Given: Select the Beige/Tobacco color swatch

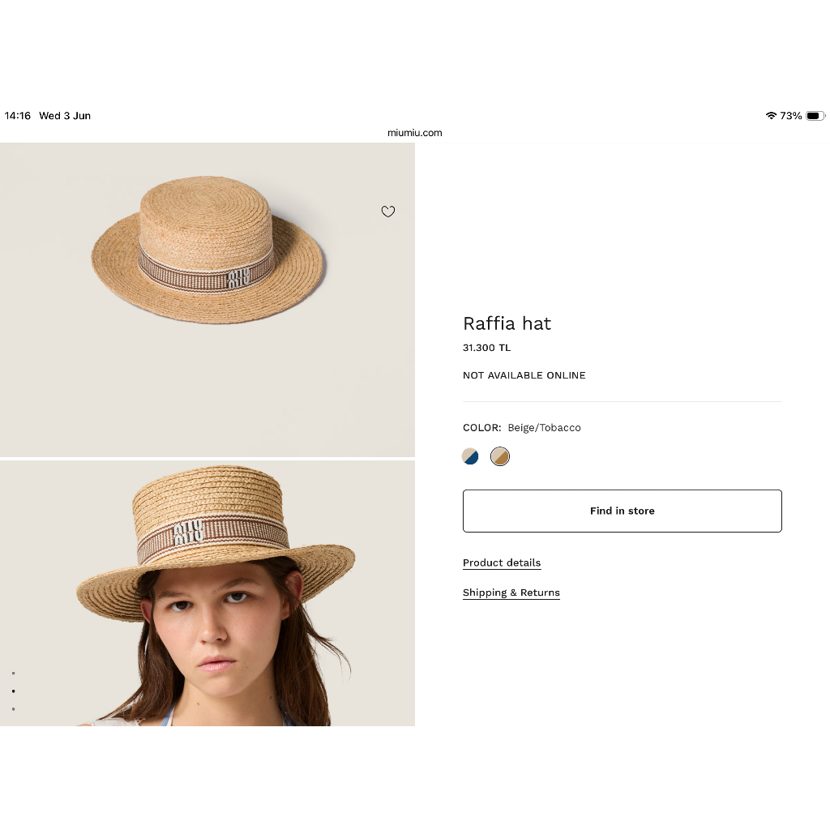Looking at the screenshot, I should pyautogui.click(x=499, y=456).
